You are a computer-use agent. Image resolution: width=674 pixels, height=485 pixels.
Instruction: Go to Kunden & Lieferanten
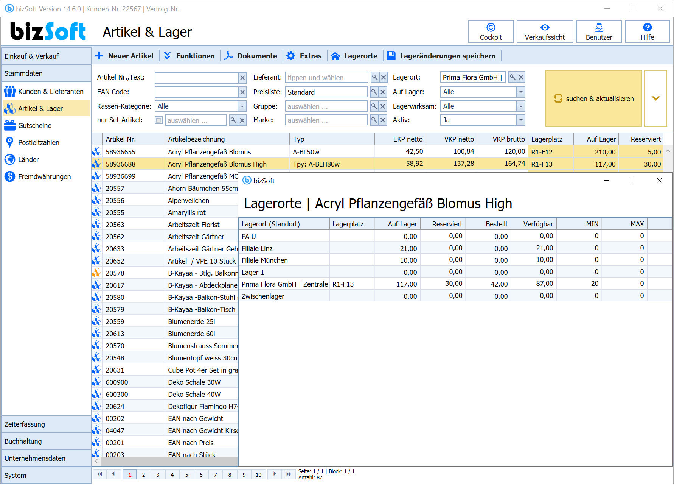[x=46, y=91]
